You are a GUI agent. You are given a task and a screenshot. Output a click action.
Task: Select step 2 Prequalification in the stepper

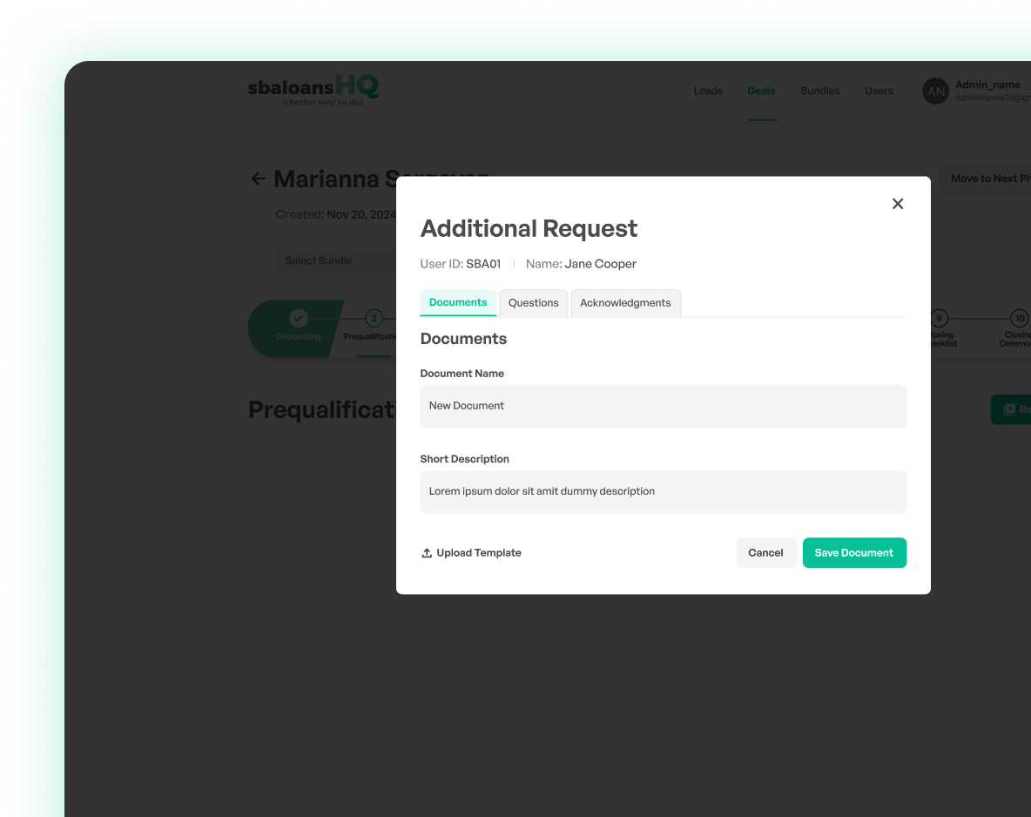pyautogui.click(x=374, y=319)
